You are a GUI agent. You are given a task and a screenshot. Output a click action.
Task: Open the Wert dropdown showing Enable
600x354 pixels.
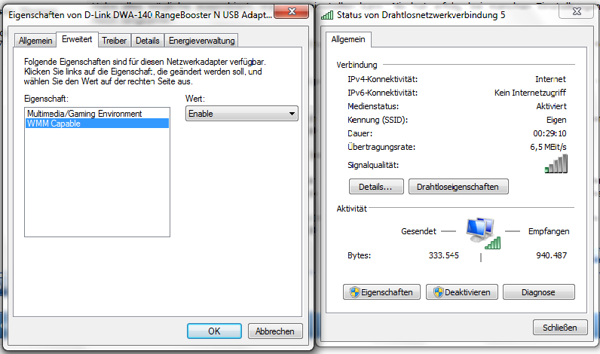click(x=242, y=114)
